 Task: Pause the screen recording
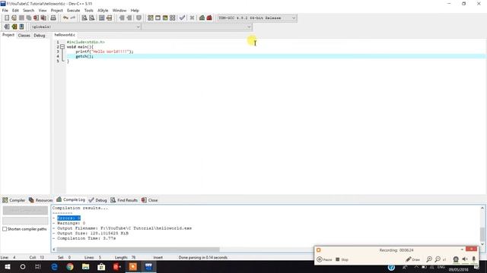(x=324, y=259)
